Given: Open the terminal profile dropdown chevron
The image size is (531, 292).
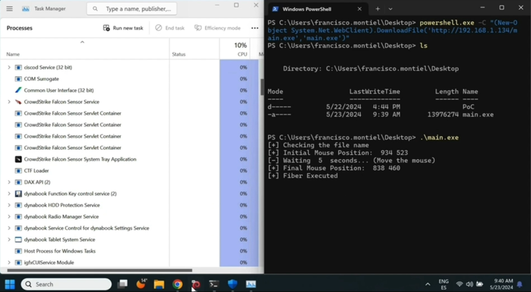Looking at the screenshot, I should click(390, 9).
